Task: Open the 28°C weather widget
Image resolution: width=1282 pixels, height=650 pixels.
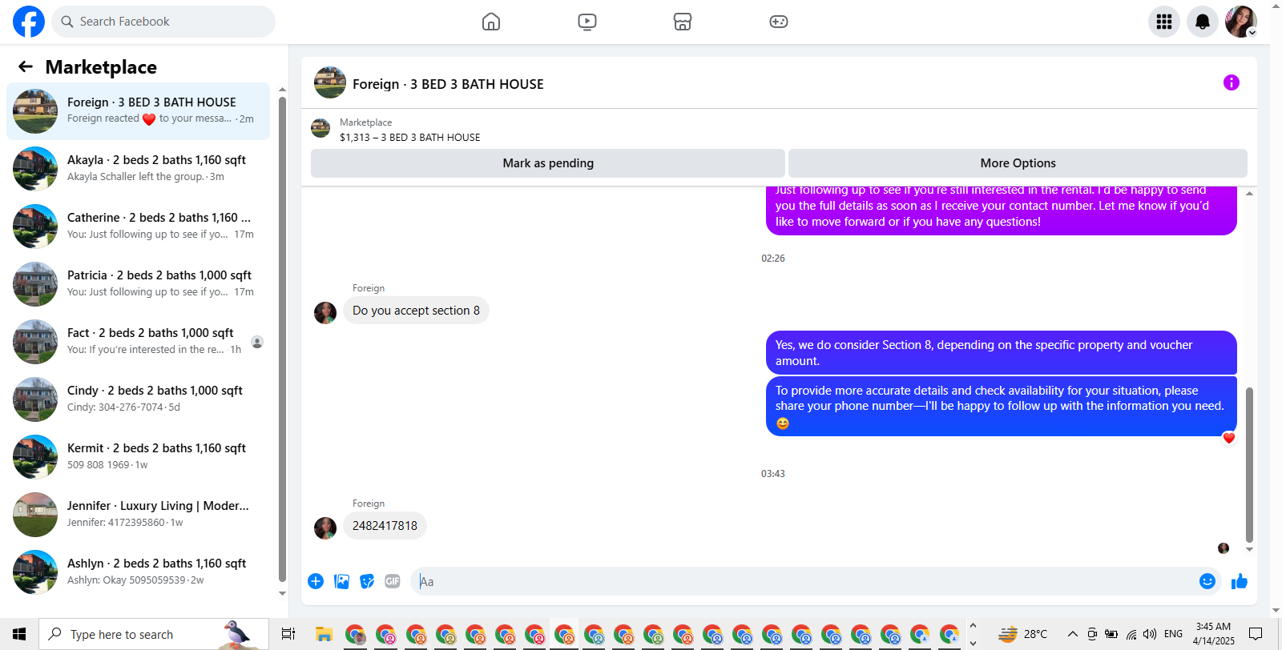Action: (x=1023, y=634)
